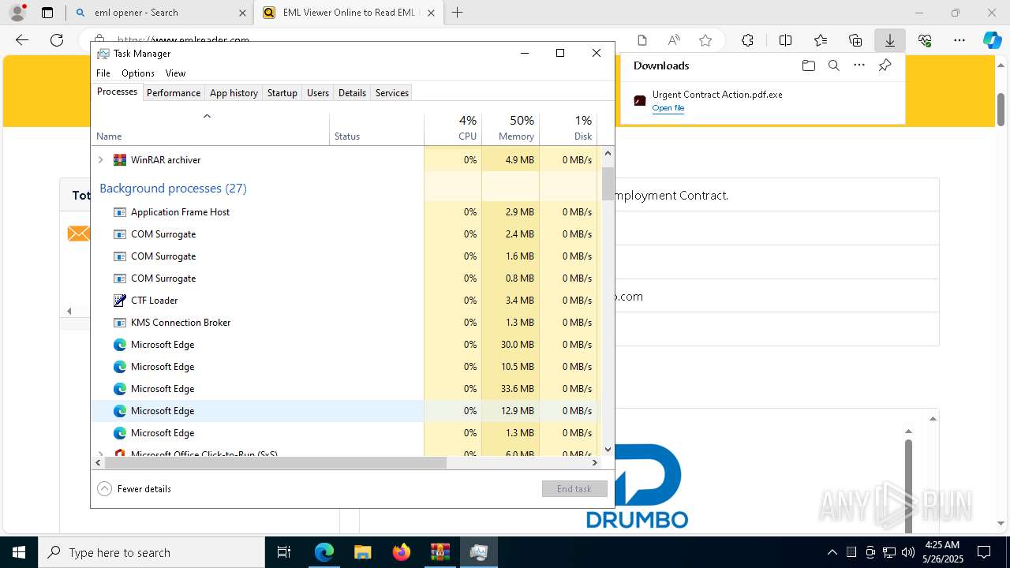
Task: Open the Edge tab actions menu icon
Action: point(47,13)
